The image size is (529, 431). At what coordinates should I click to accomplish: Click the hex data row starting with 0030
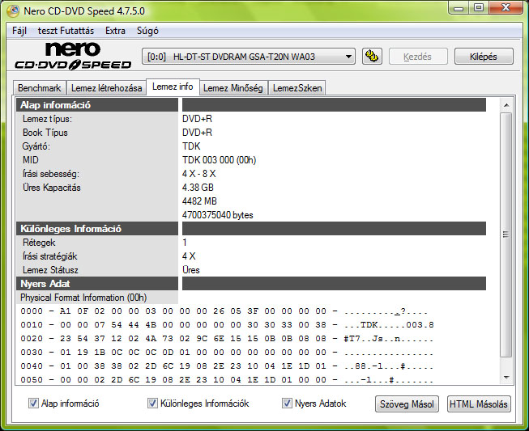click(227, 353)
